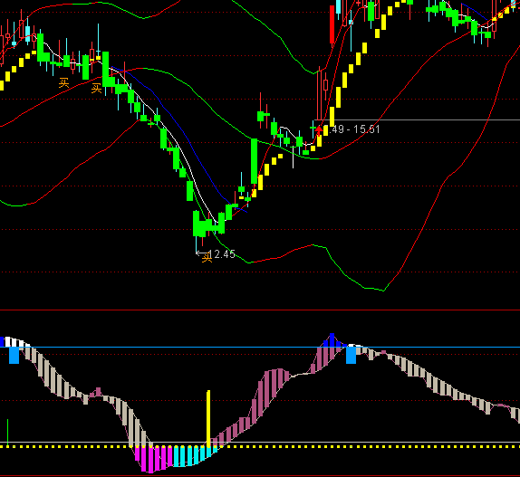520x477 pixels.
Task: Click the 15.51 price range label
Action: [x=353, y=129]
